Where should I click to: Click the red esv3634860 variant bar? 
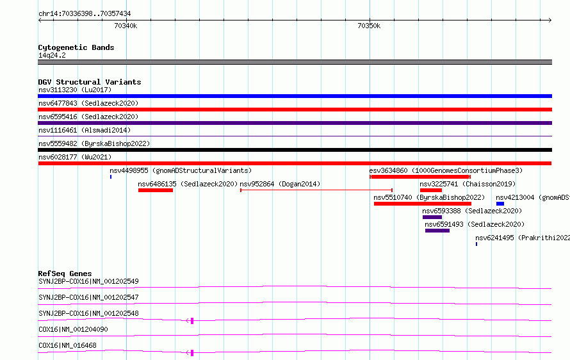pyautogui.click(x=420, y=177)
